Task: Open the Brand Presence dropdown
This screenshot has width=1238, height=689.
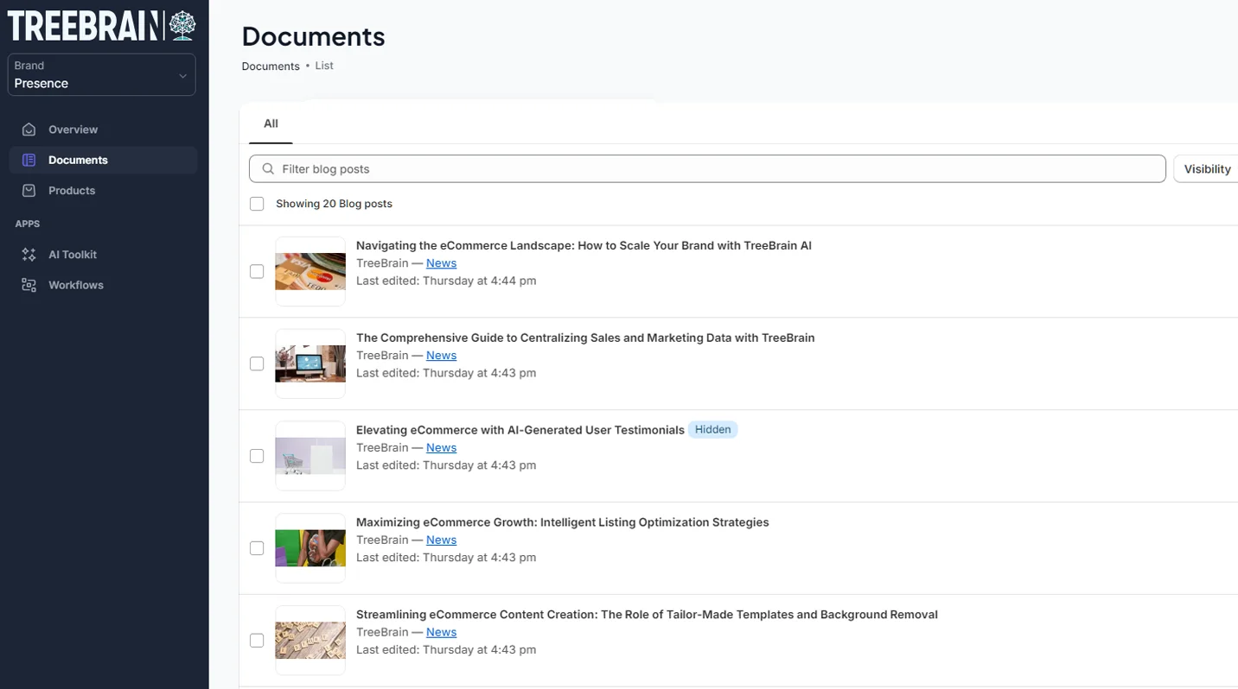Action: [101, 74]
